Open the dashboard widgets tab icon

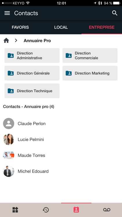click(15, 210)
